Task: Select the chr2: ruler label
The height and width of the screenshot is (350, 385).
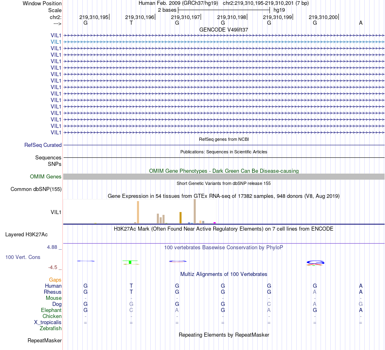Action: pos(56,17)
